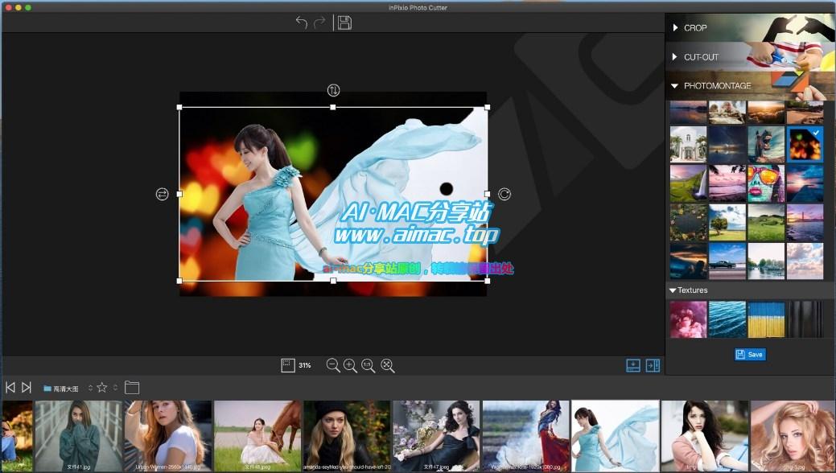The image size is (836, 473).
Task: Zoom out with the minus magnifier
Action: 332,365
